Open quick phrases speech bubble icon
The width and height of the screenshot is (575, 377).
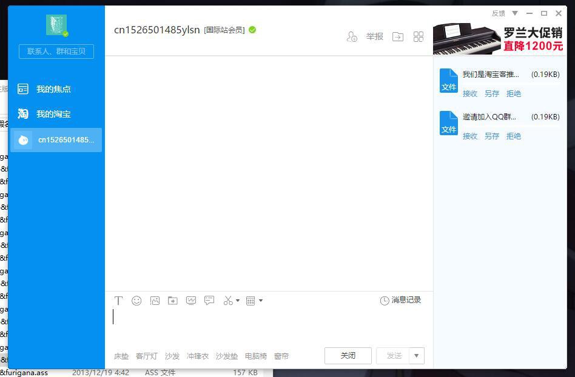(x=209, y=301)
